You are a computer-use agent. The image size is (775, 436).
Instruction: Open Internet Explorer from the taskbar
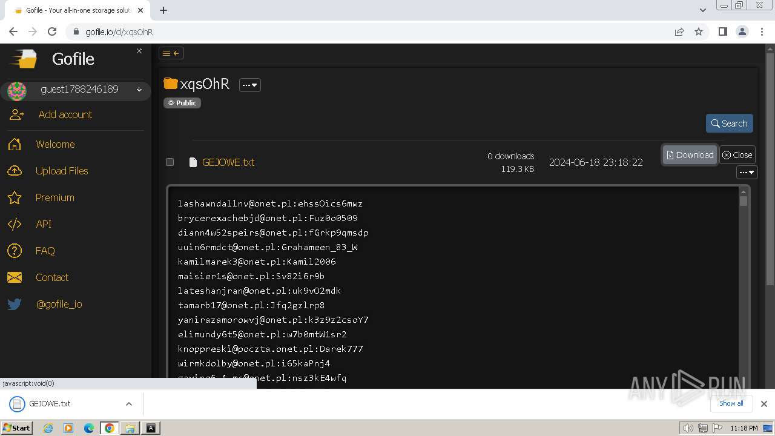48,428
